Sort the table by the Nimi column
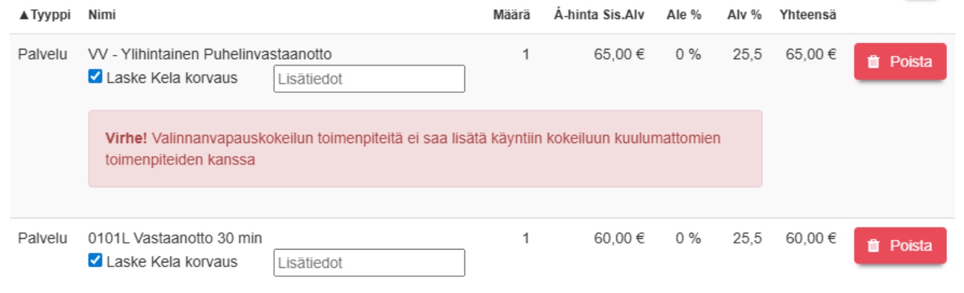The height and width of the screenshot is (293, 964). pos(99,15)
